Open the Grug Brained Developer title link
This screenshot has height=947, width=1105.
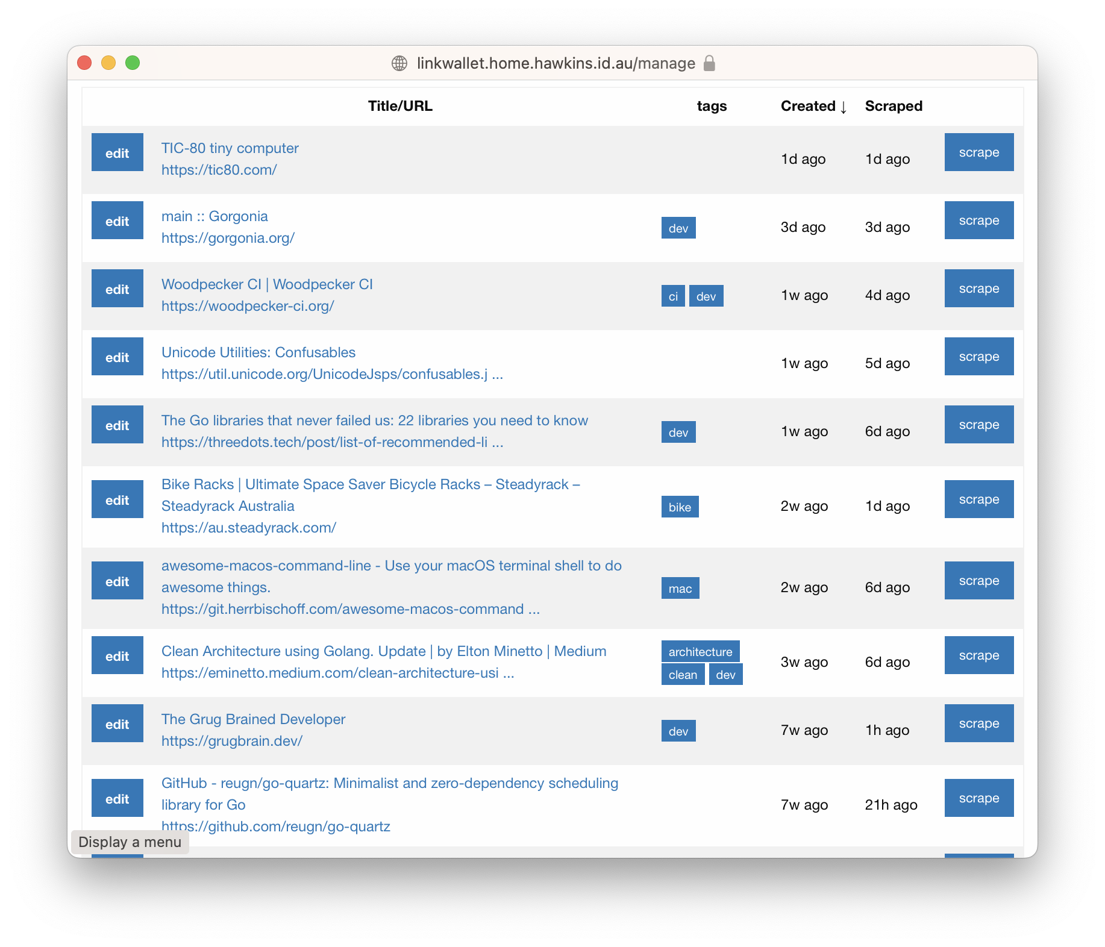[x=253, y=719]
